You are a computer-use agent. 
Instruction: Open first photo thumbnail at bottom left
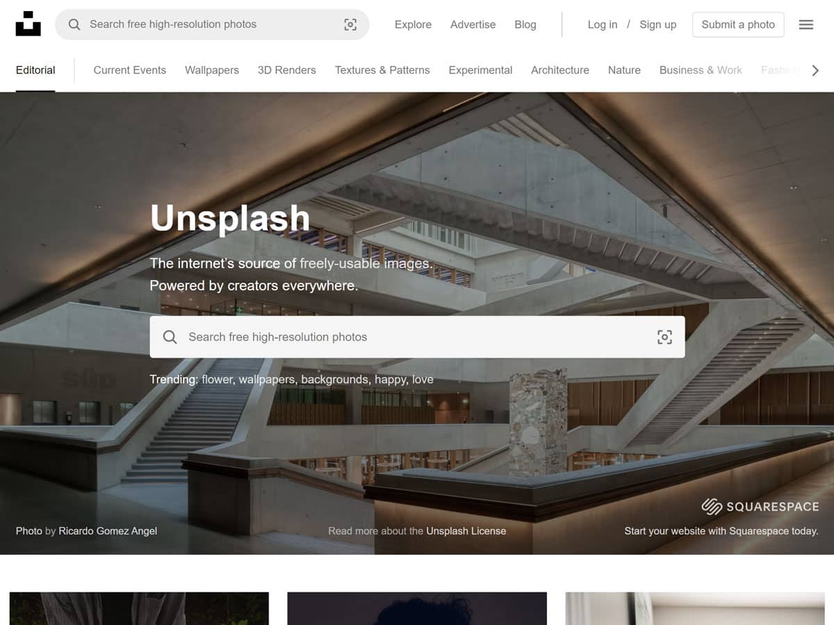pos(139,608)
